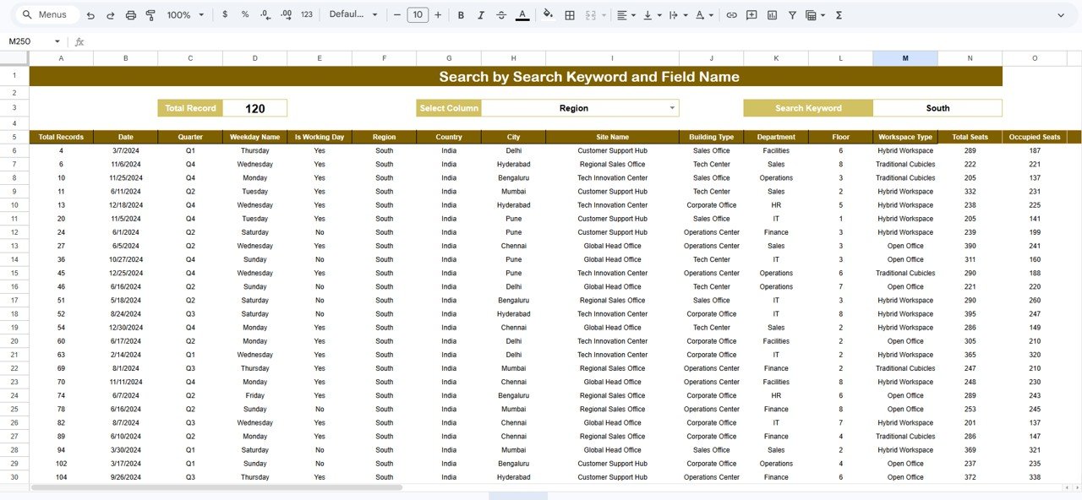Create a filter
This screenshot has height=500, width=1082.
[x=792, y=14]
